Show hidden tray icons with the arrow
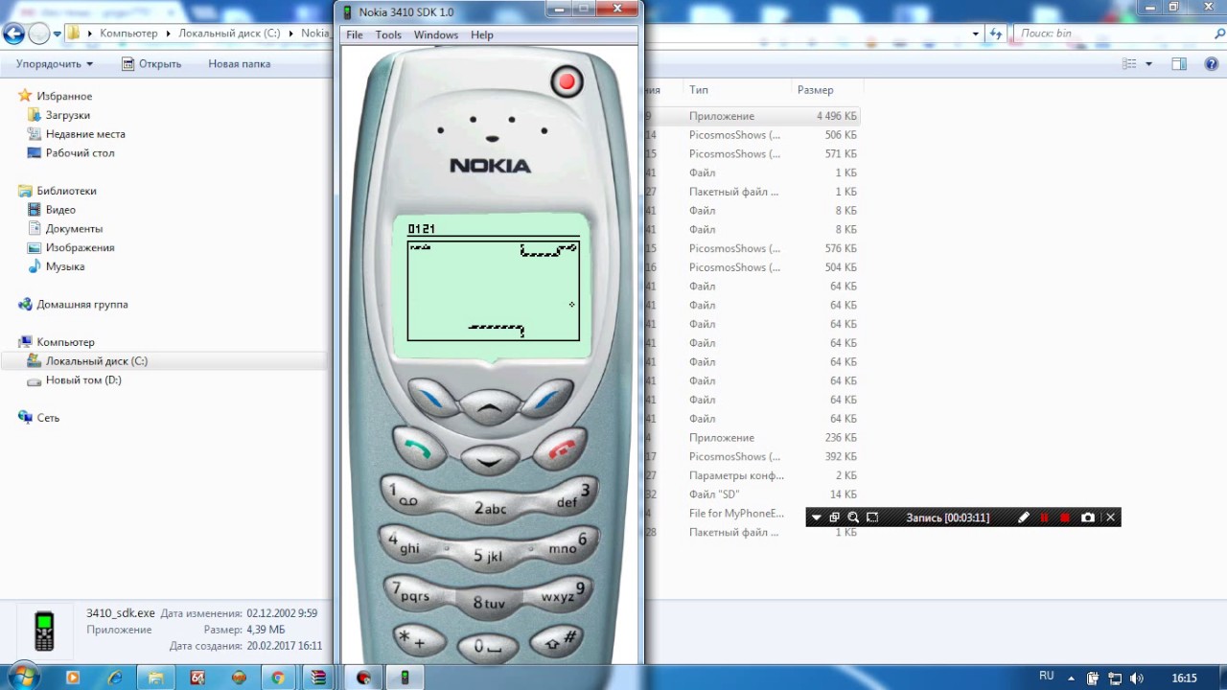This screenshot has width=1227, height=690. click(x=1072, y=678)
